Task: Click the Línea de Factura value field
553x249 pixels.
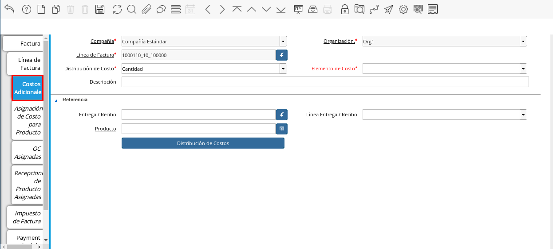Action: point(198,55)
